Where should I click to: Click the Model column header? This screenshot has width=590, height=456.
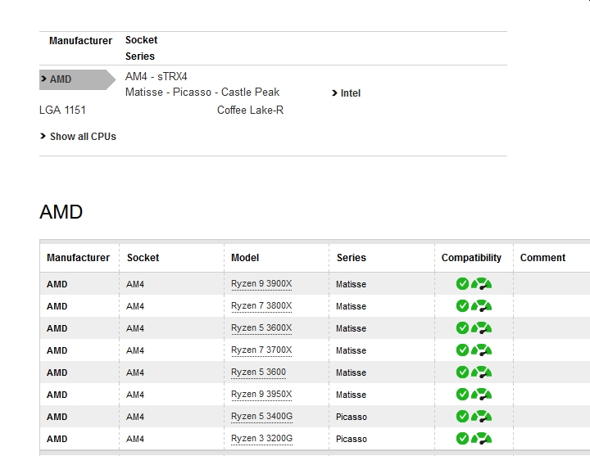point(245,258)
